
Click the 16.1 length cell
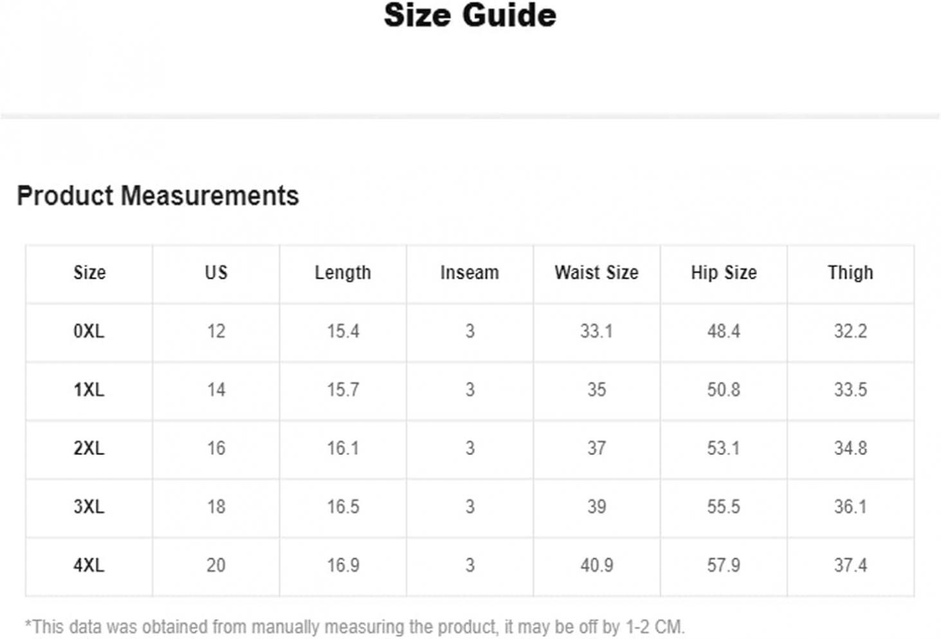(x=343, y=449)
